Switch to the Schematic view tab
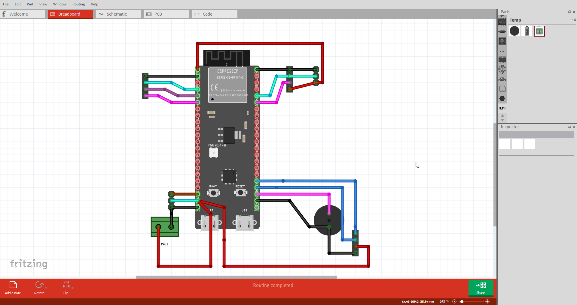The image size is (577, 305). [119, 14]
